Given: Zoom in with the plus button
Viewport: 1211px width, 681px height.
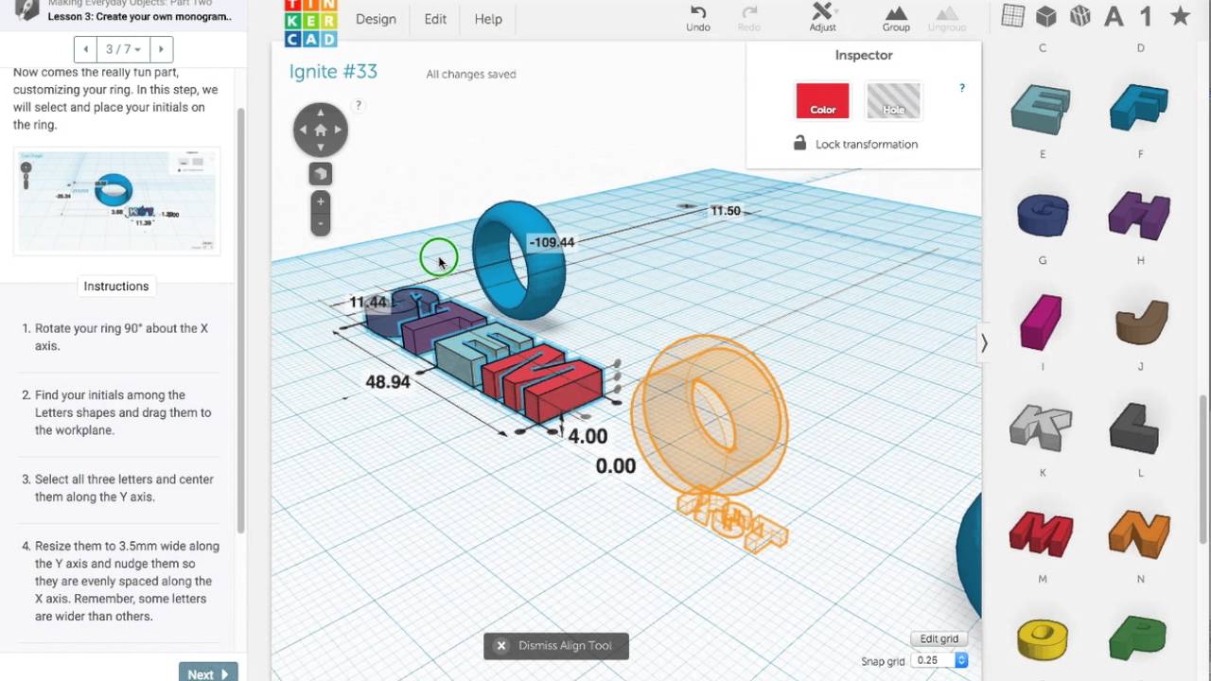Looking at the screenshot, I should pos(321,201).
